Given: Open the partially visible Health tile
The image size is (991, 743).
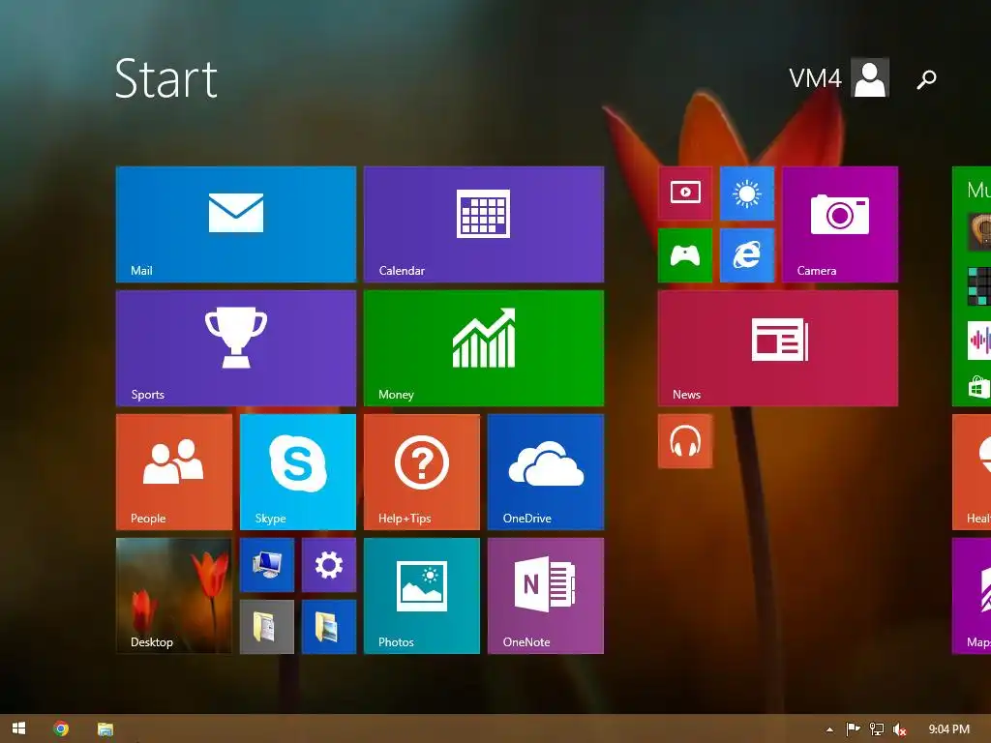Looking at the screenshot, I should point(972,472).
